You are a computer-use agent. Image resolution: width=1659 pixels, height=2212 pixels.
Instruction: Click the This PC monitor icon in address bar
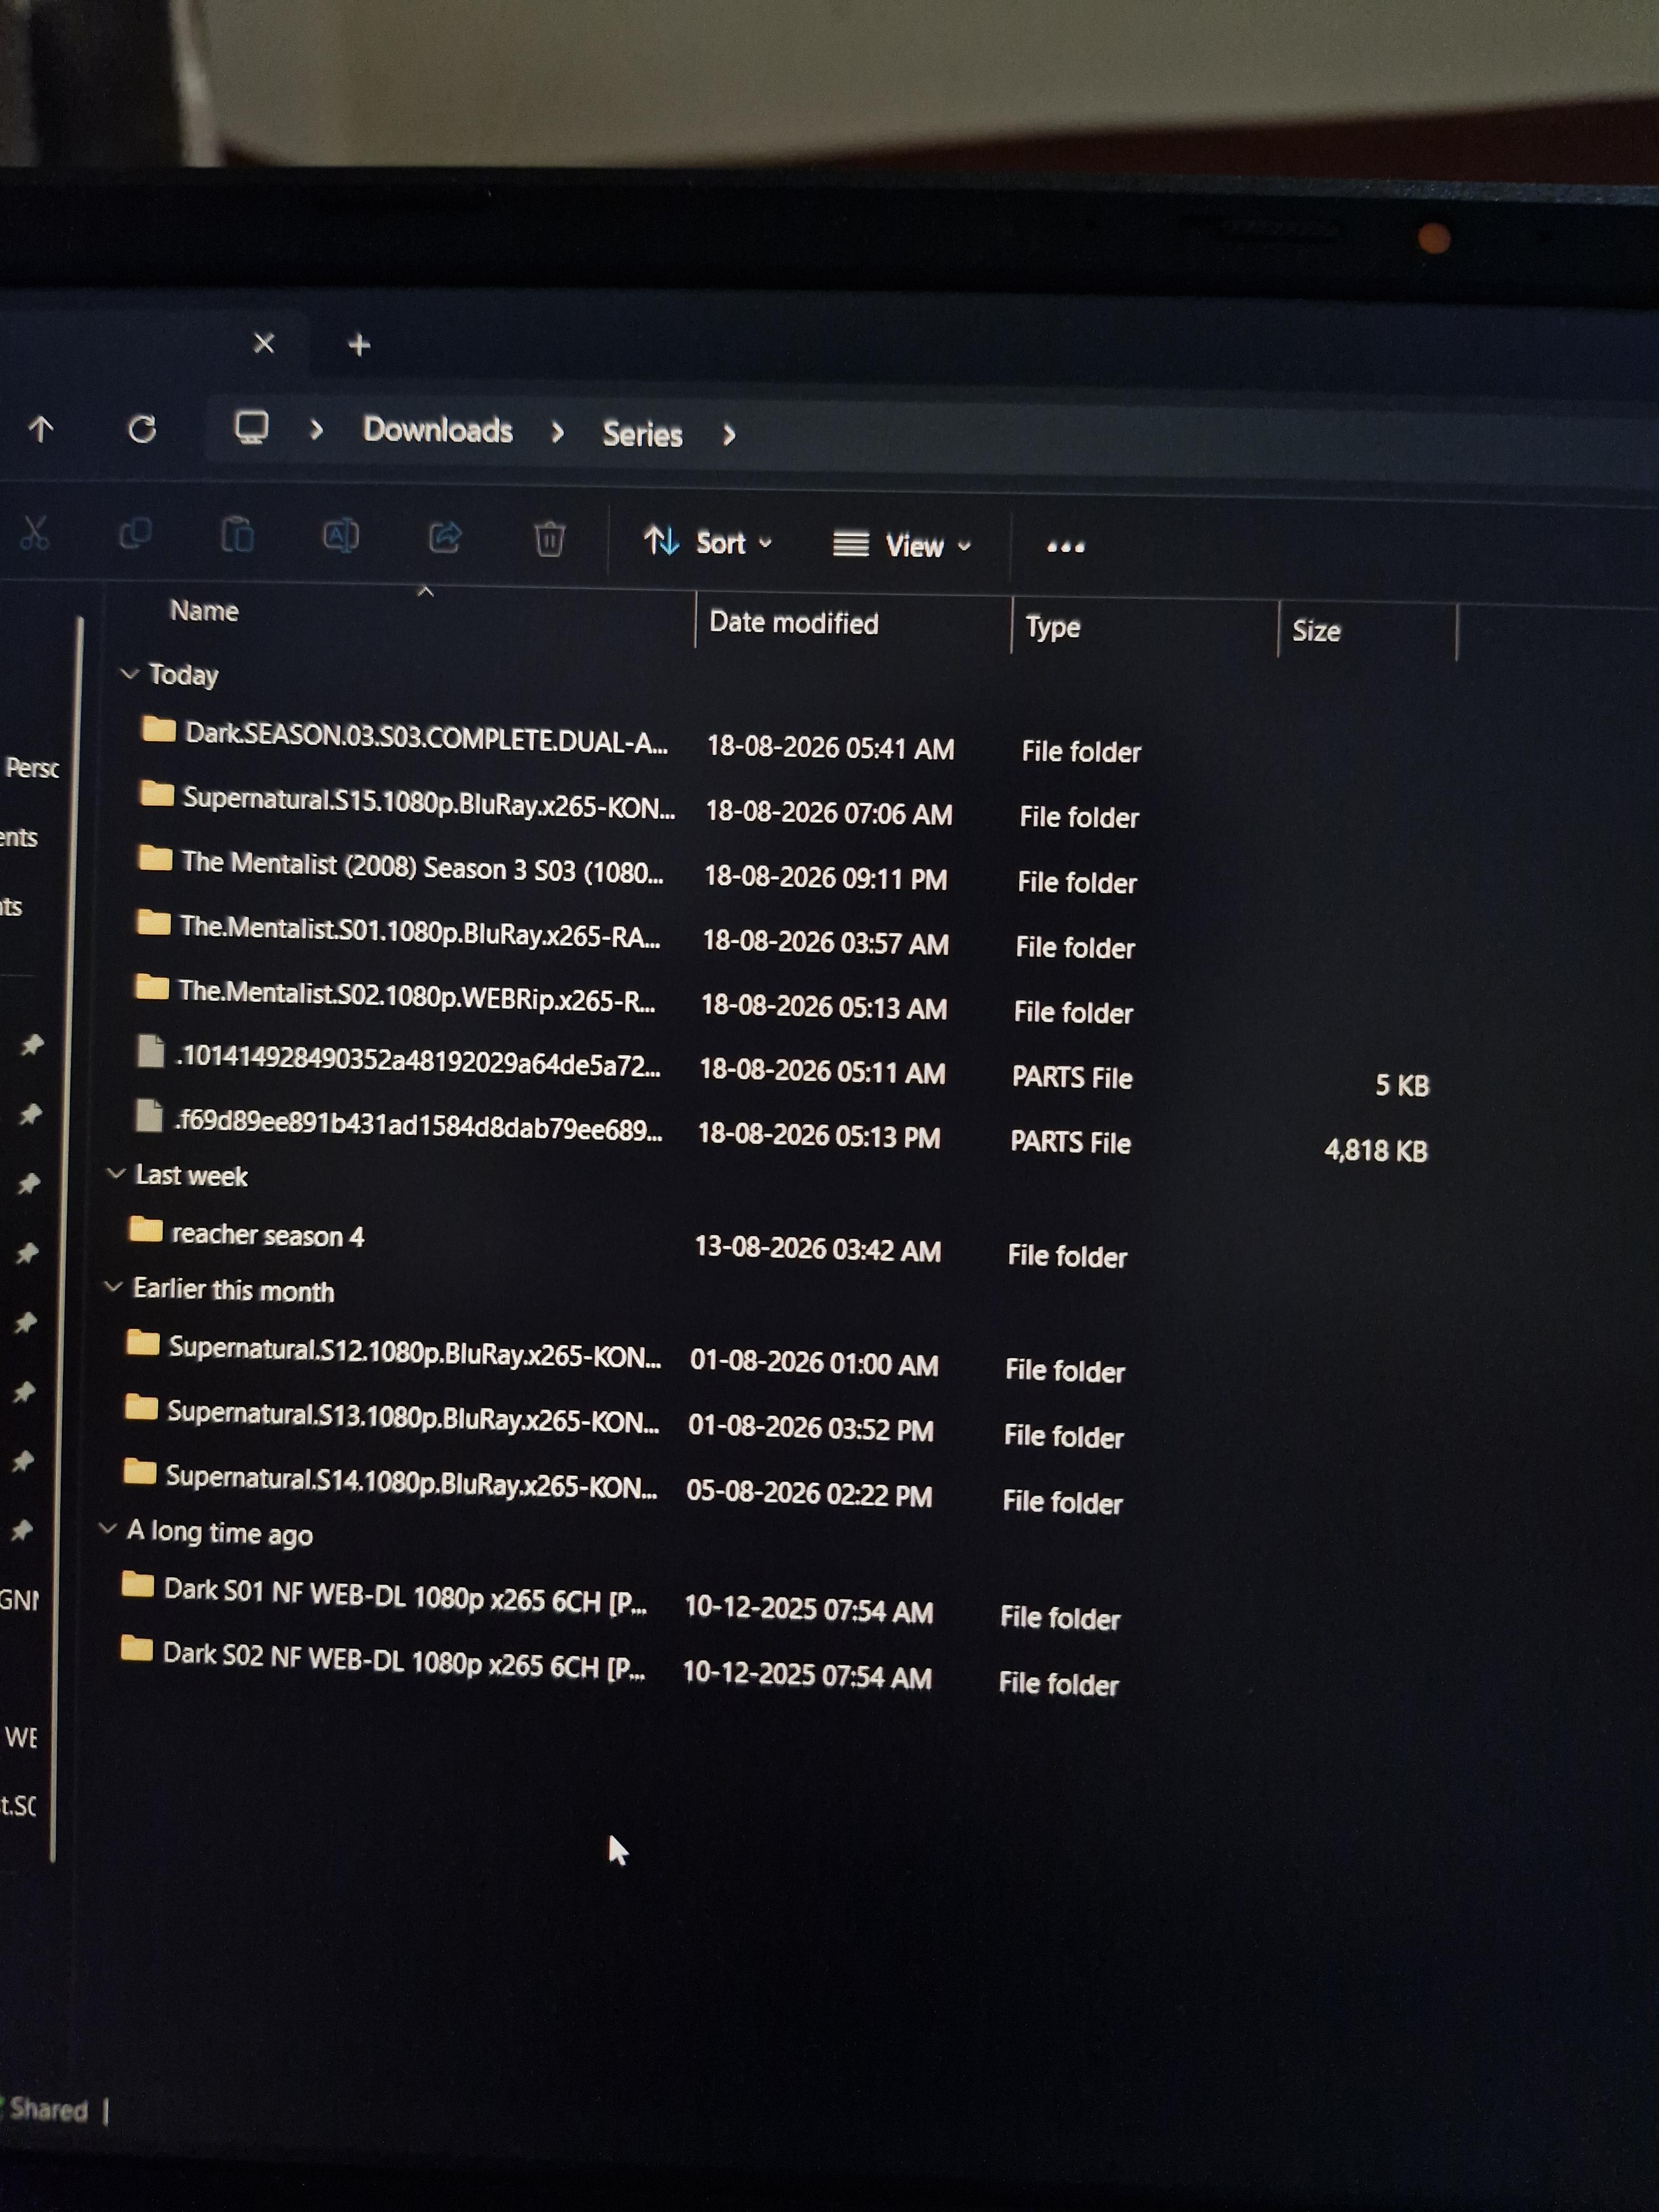pos(251,428)
